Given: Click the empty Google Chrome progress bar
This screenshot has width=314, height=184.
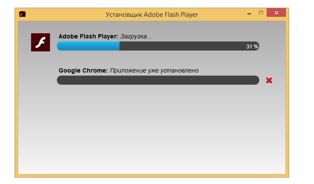Looking at the screenshot, I should [x=158, y=80].
